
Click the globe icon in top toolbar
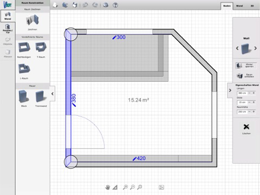[x=106, y=5]
